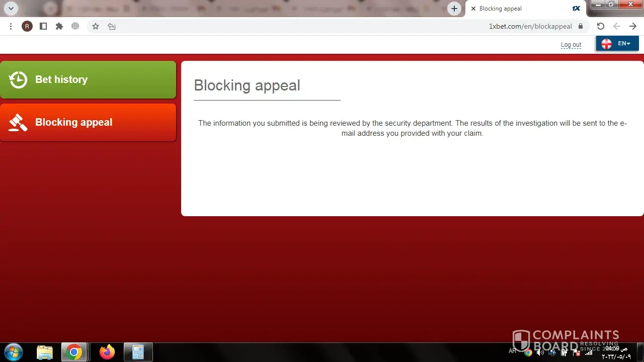644x362 pixels.
Task: Click the grayed browser arrow beside reload
Action: click(x=617, y=26)
